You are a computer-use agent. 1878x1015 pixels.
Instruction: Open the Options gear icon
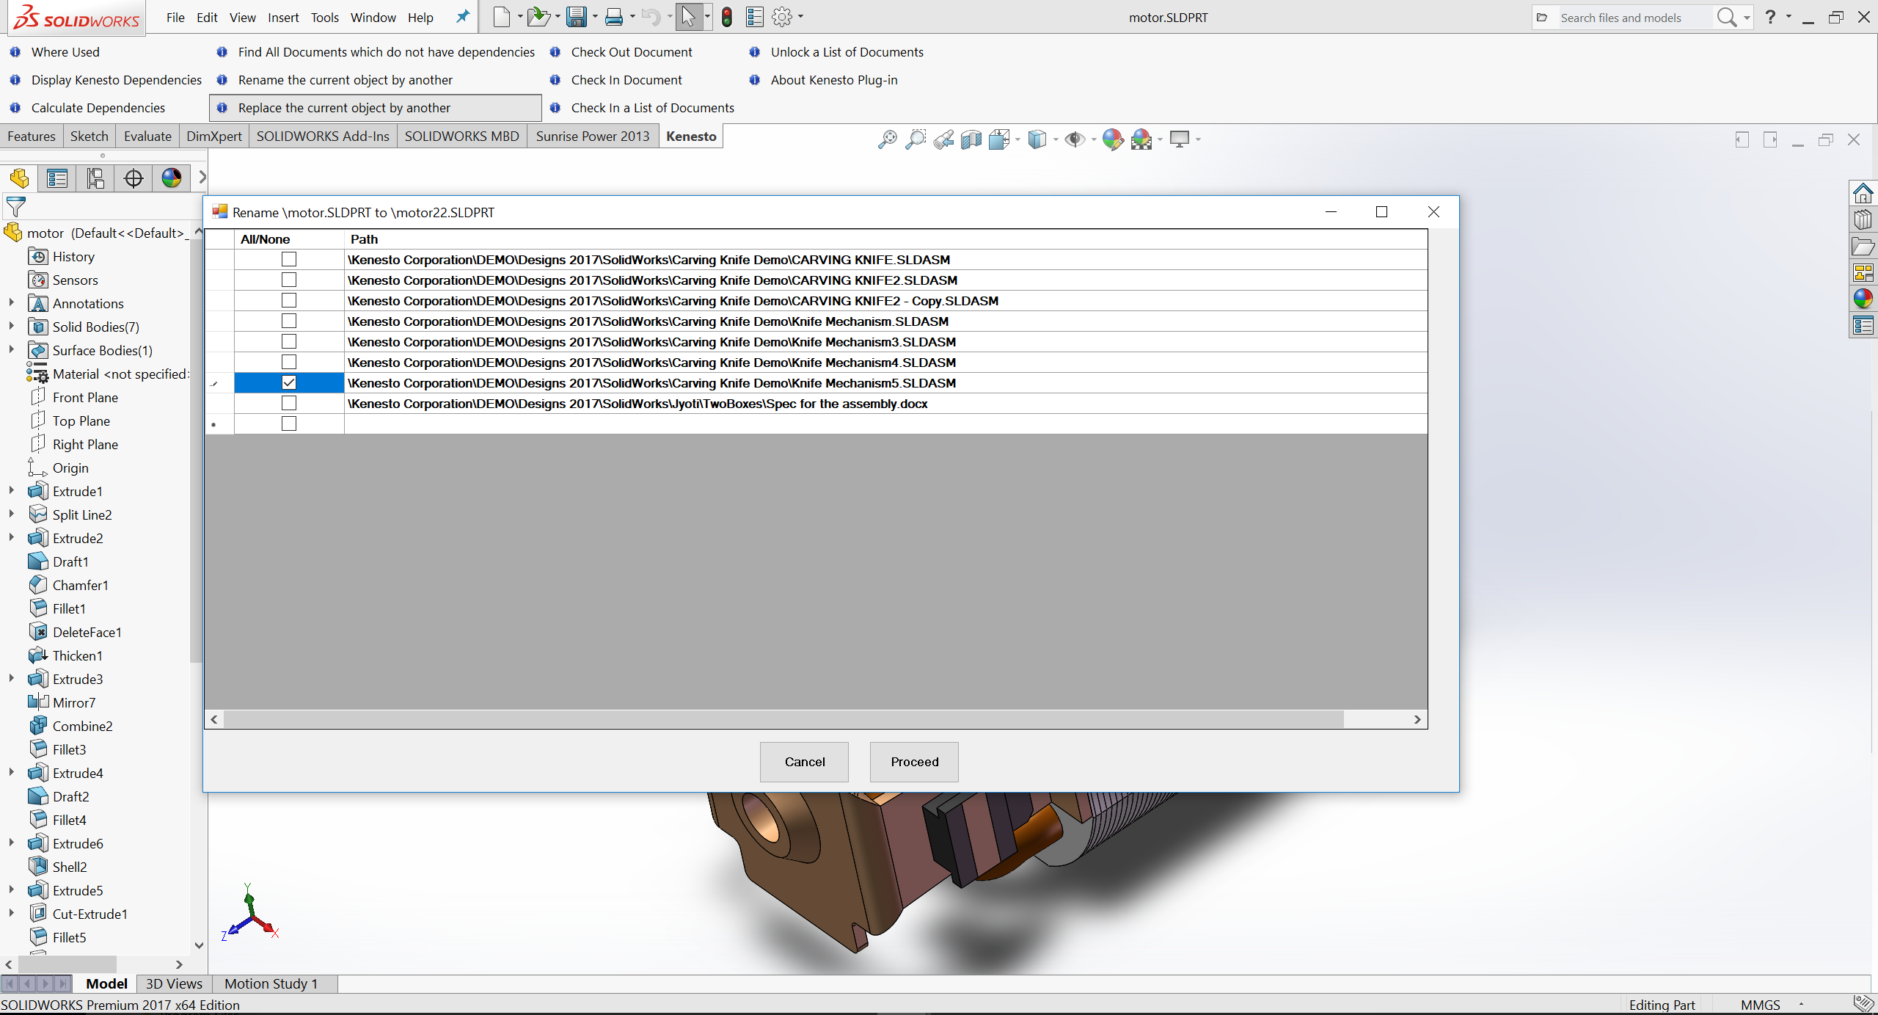tap(782, 16)
